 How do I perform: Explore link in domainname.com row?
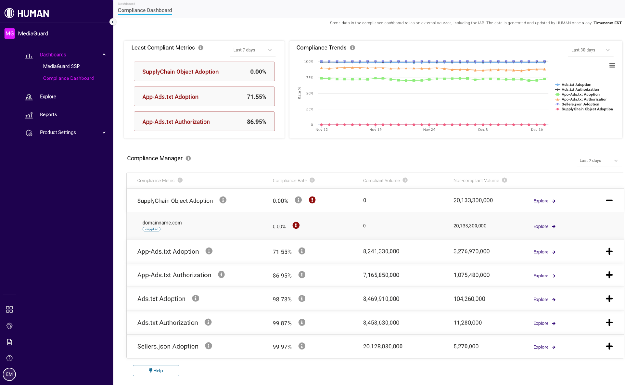tap(544, 226)
